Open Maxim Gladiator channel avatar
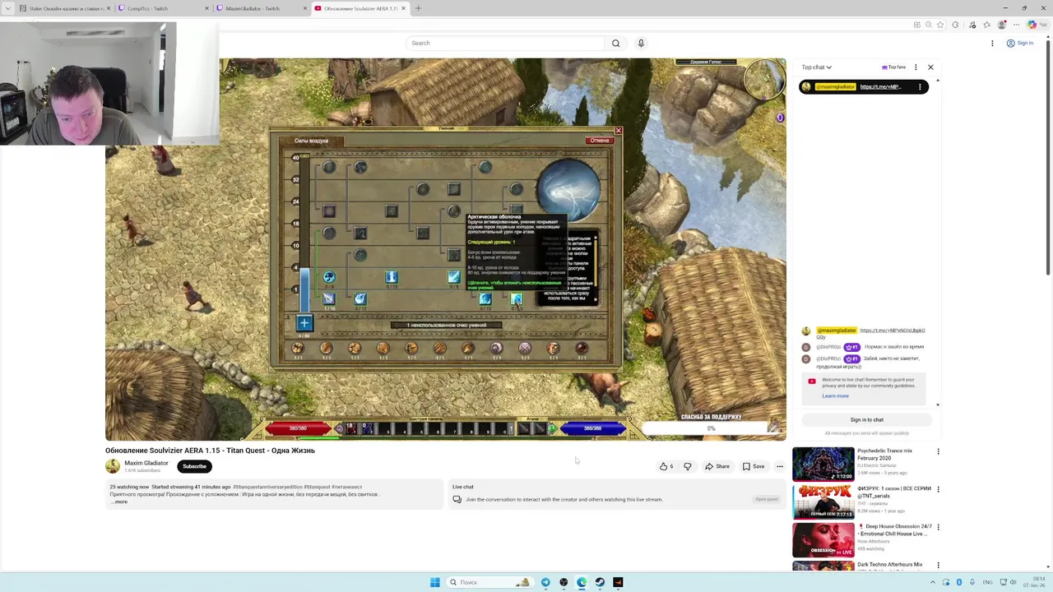The image size is (1053, 592). click(x=113, y=466)
